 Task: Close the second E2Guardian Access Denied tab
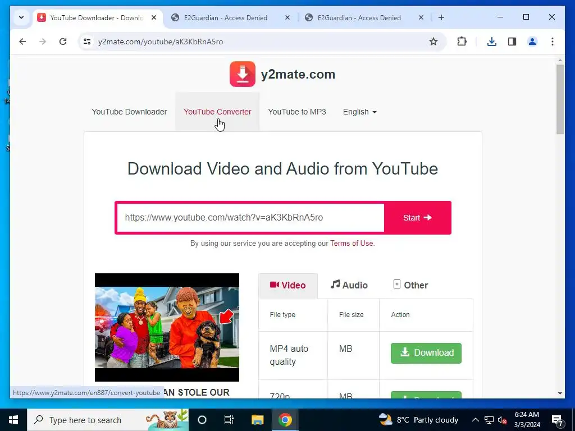[x=421, y=17]
